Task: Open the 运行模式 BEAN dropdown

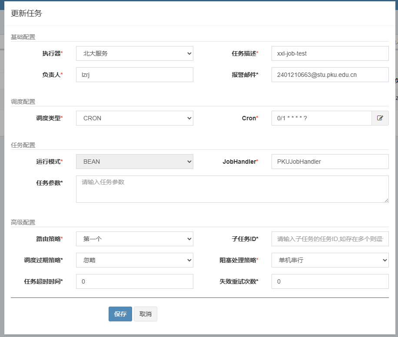Action: tap(134, 162)
